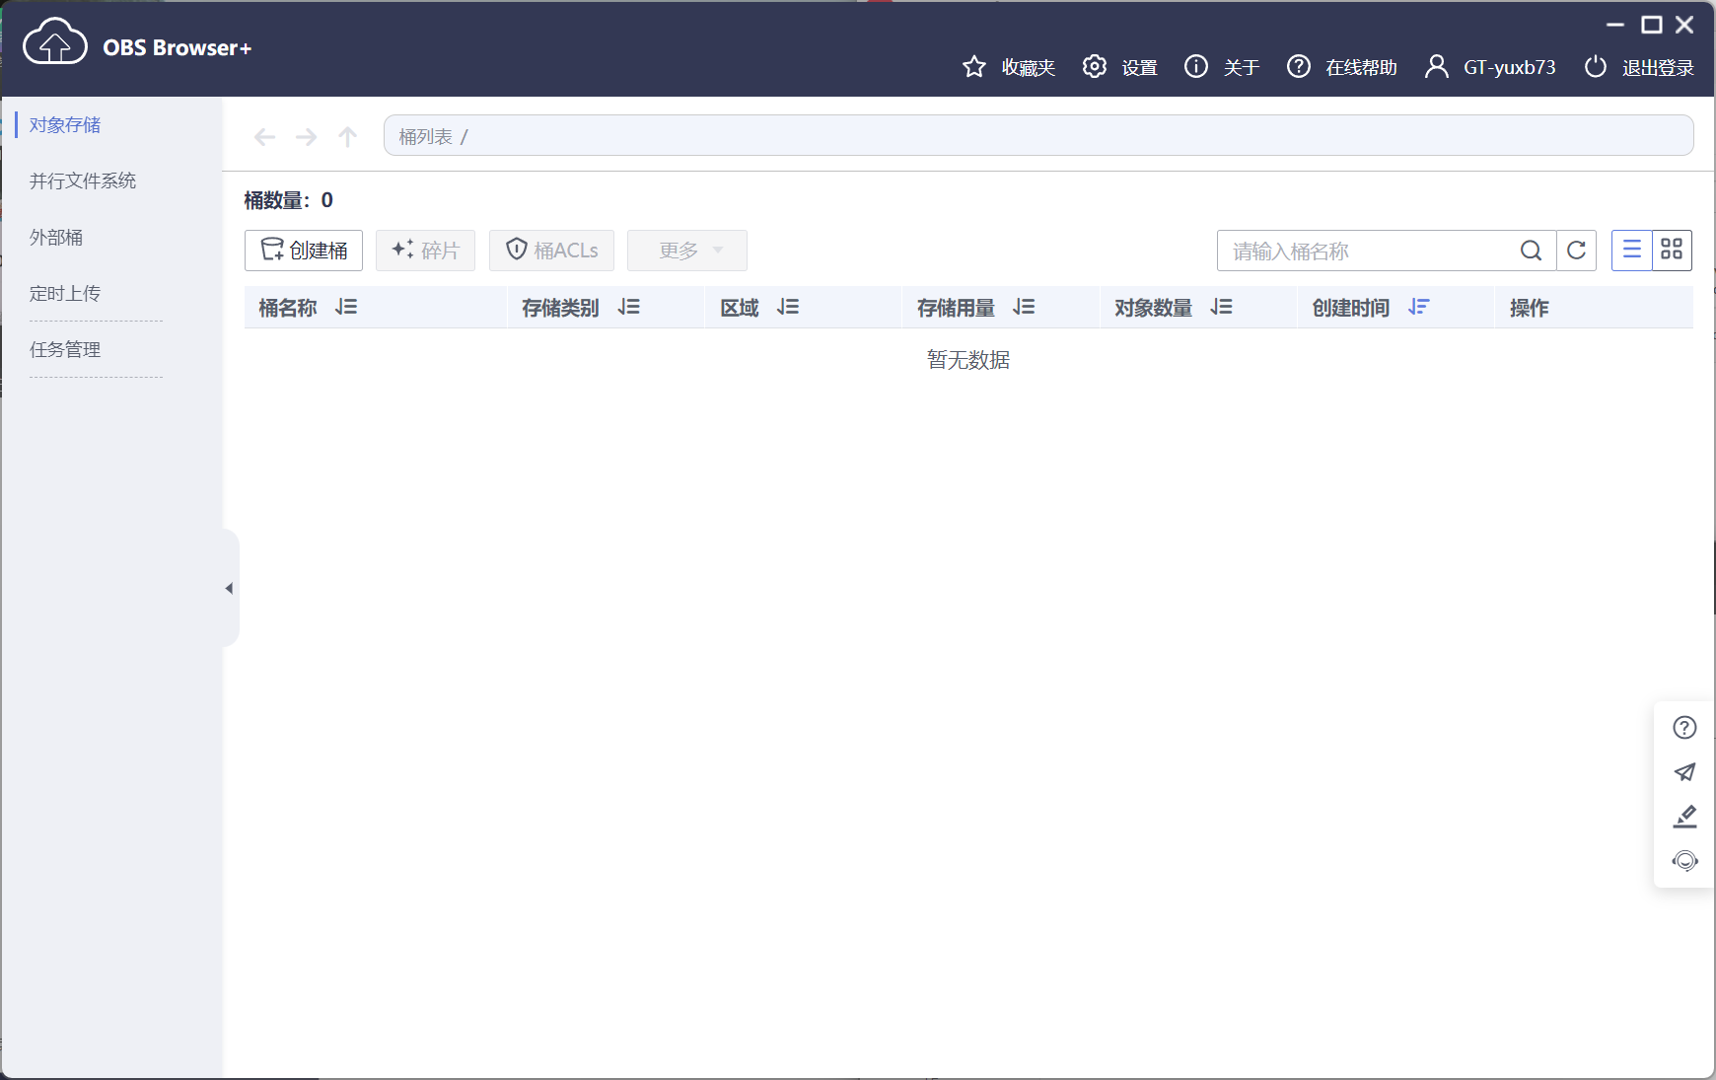Go up one level with up arrow

(x=347, y=137)
